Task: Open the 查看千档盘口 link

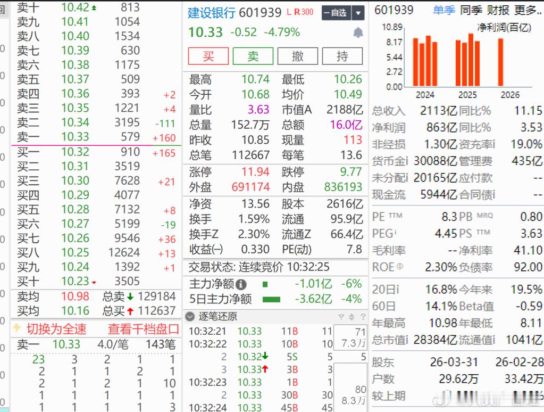Action: click(x=143, y=328)
